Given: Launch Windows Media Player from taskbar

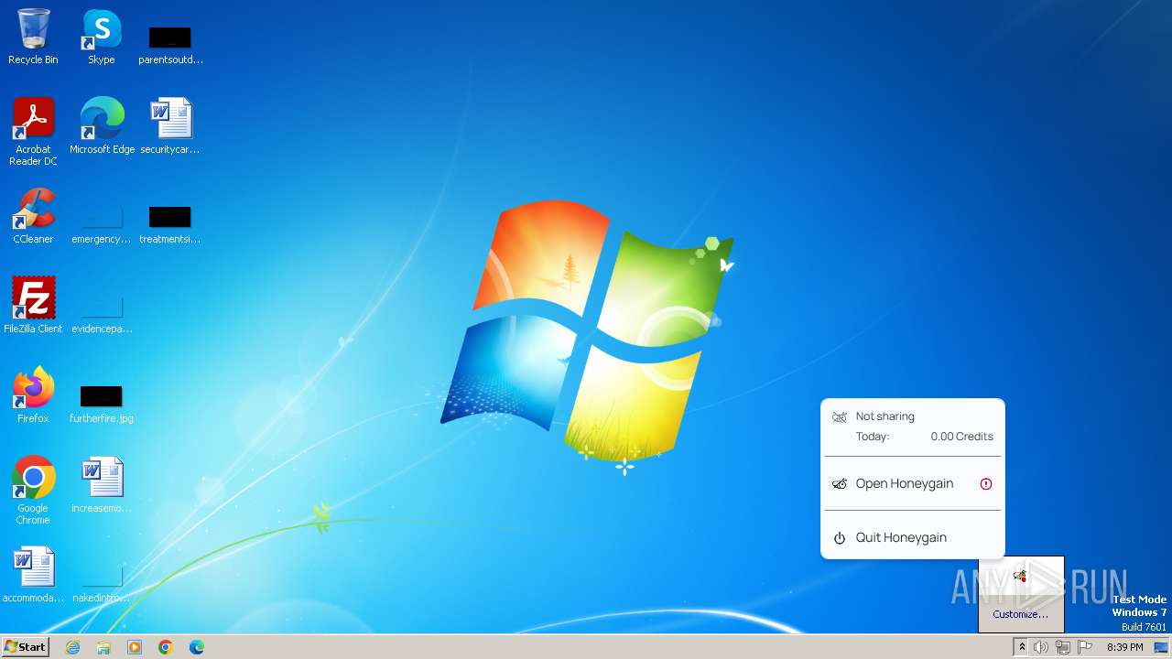Looking at the screenshot, I should point(135,647).
